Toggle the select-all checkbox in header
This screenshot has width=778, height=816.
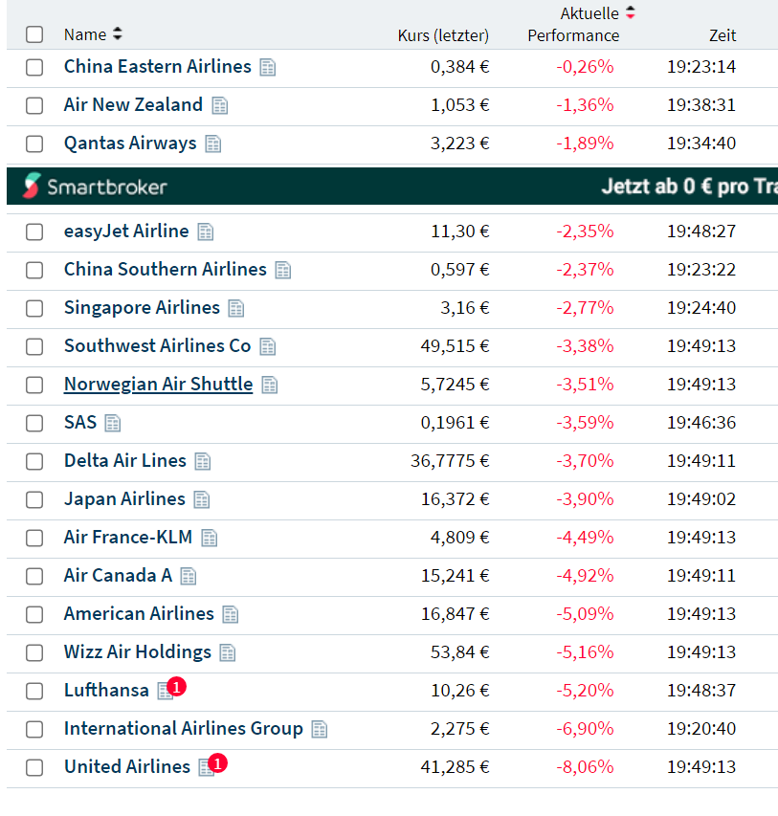tap(34, 34)
